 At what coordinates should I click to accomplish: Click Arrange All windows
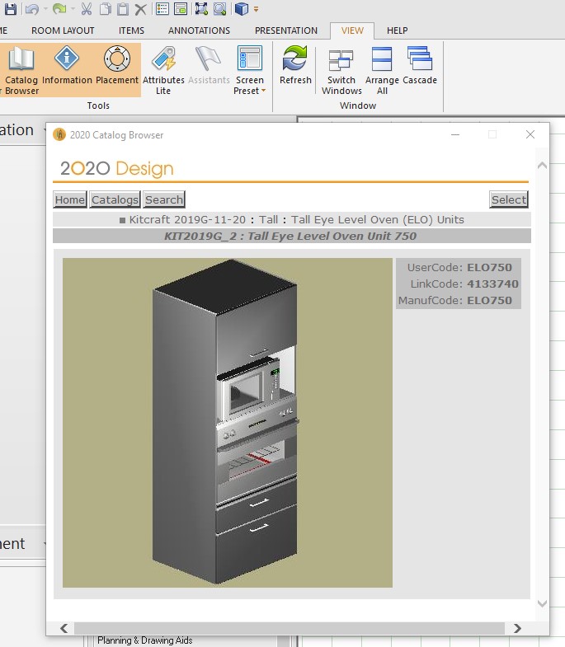tap(382, 70)
